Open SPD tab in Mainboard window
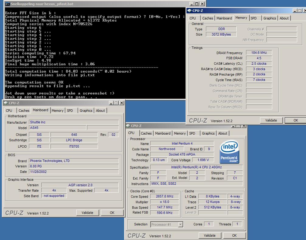306x240 pixels. [70, 111]
